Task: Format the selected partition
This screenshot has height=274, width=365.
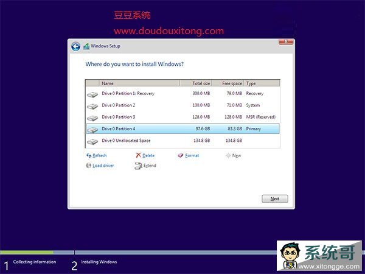Action: pos(192,155)
